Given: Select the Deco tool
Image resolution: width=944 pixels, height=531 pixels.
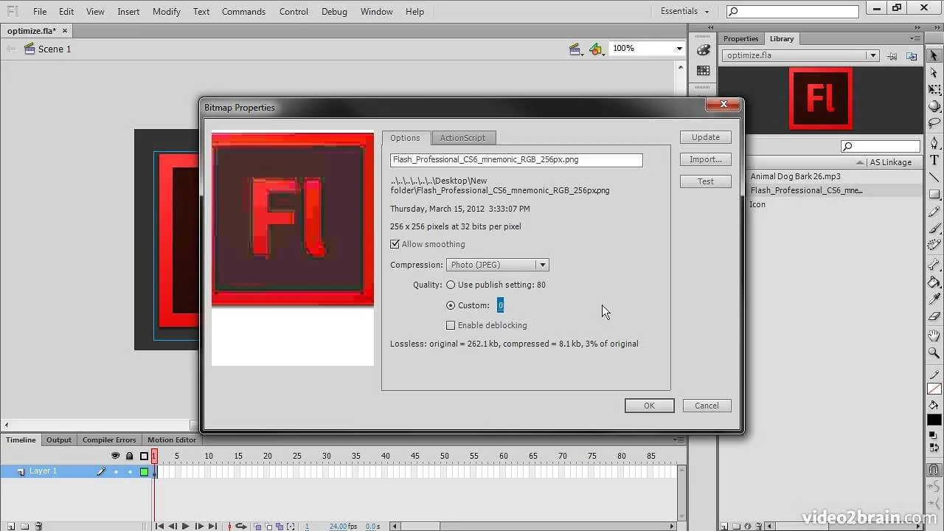Looking at the screenshot, I should pos(934,246).
